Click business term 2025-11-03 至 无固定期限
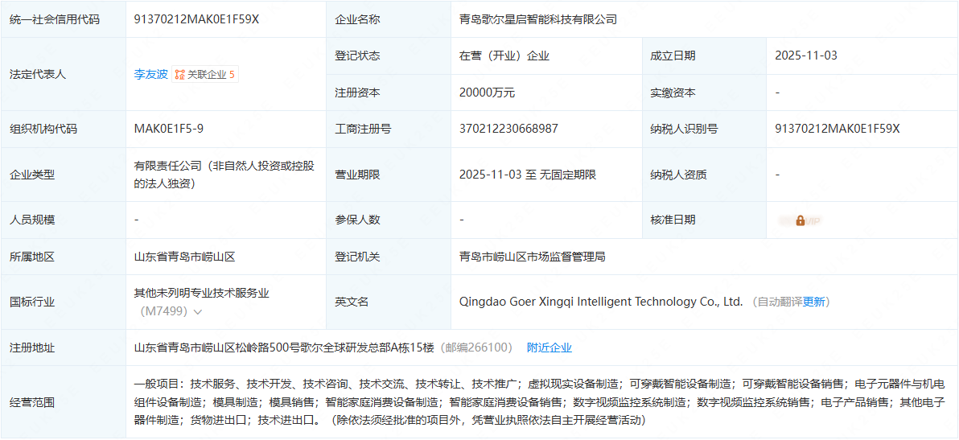 click(x=528, y=175)
